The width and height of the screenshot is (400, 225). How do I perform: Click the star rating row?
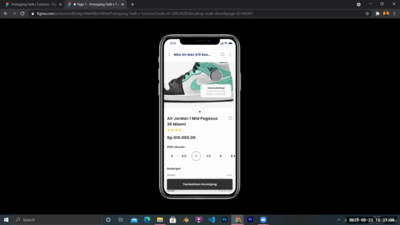[176, 130]
